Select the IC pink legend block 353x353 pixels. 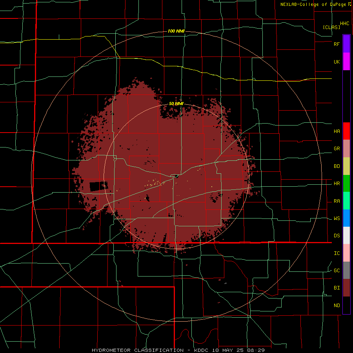point(346,253)
